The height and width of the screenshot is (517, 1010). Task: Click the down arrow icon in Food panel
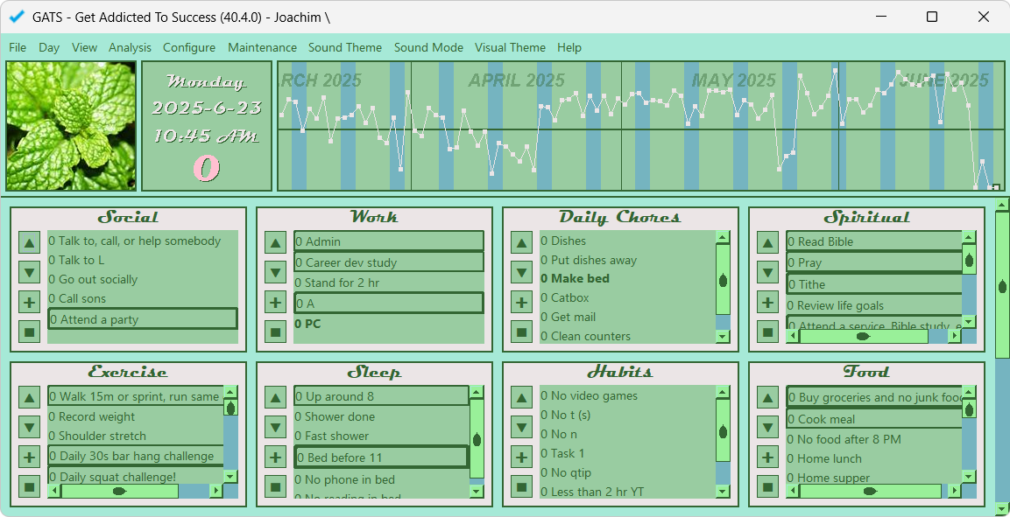tap(768, 428)
